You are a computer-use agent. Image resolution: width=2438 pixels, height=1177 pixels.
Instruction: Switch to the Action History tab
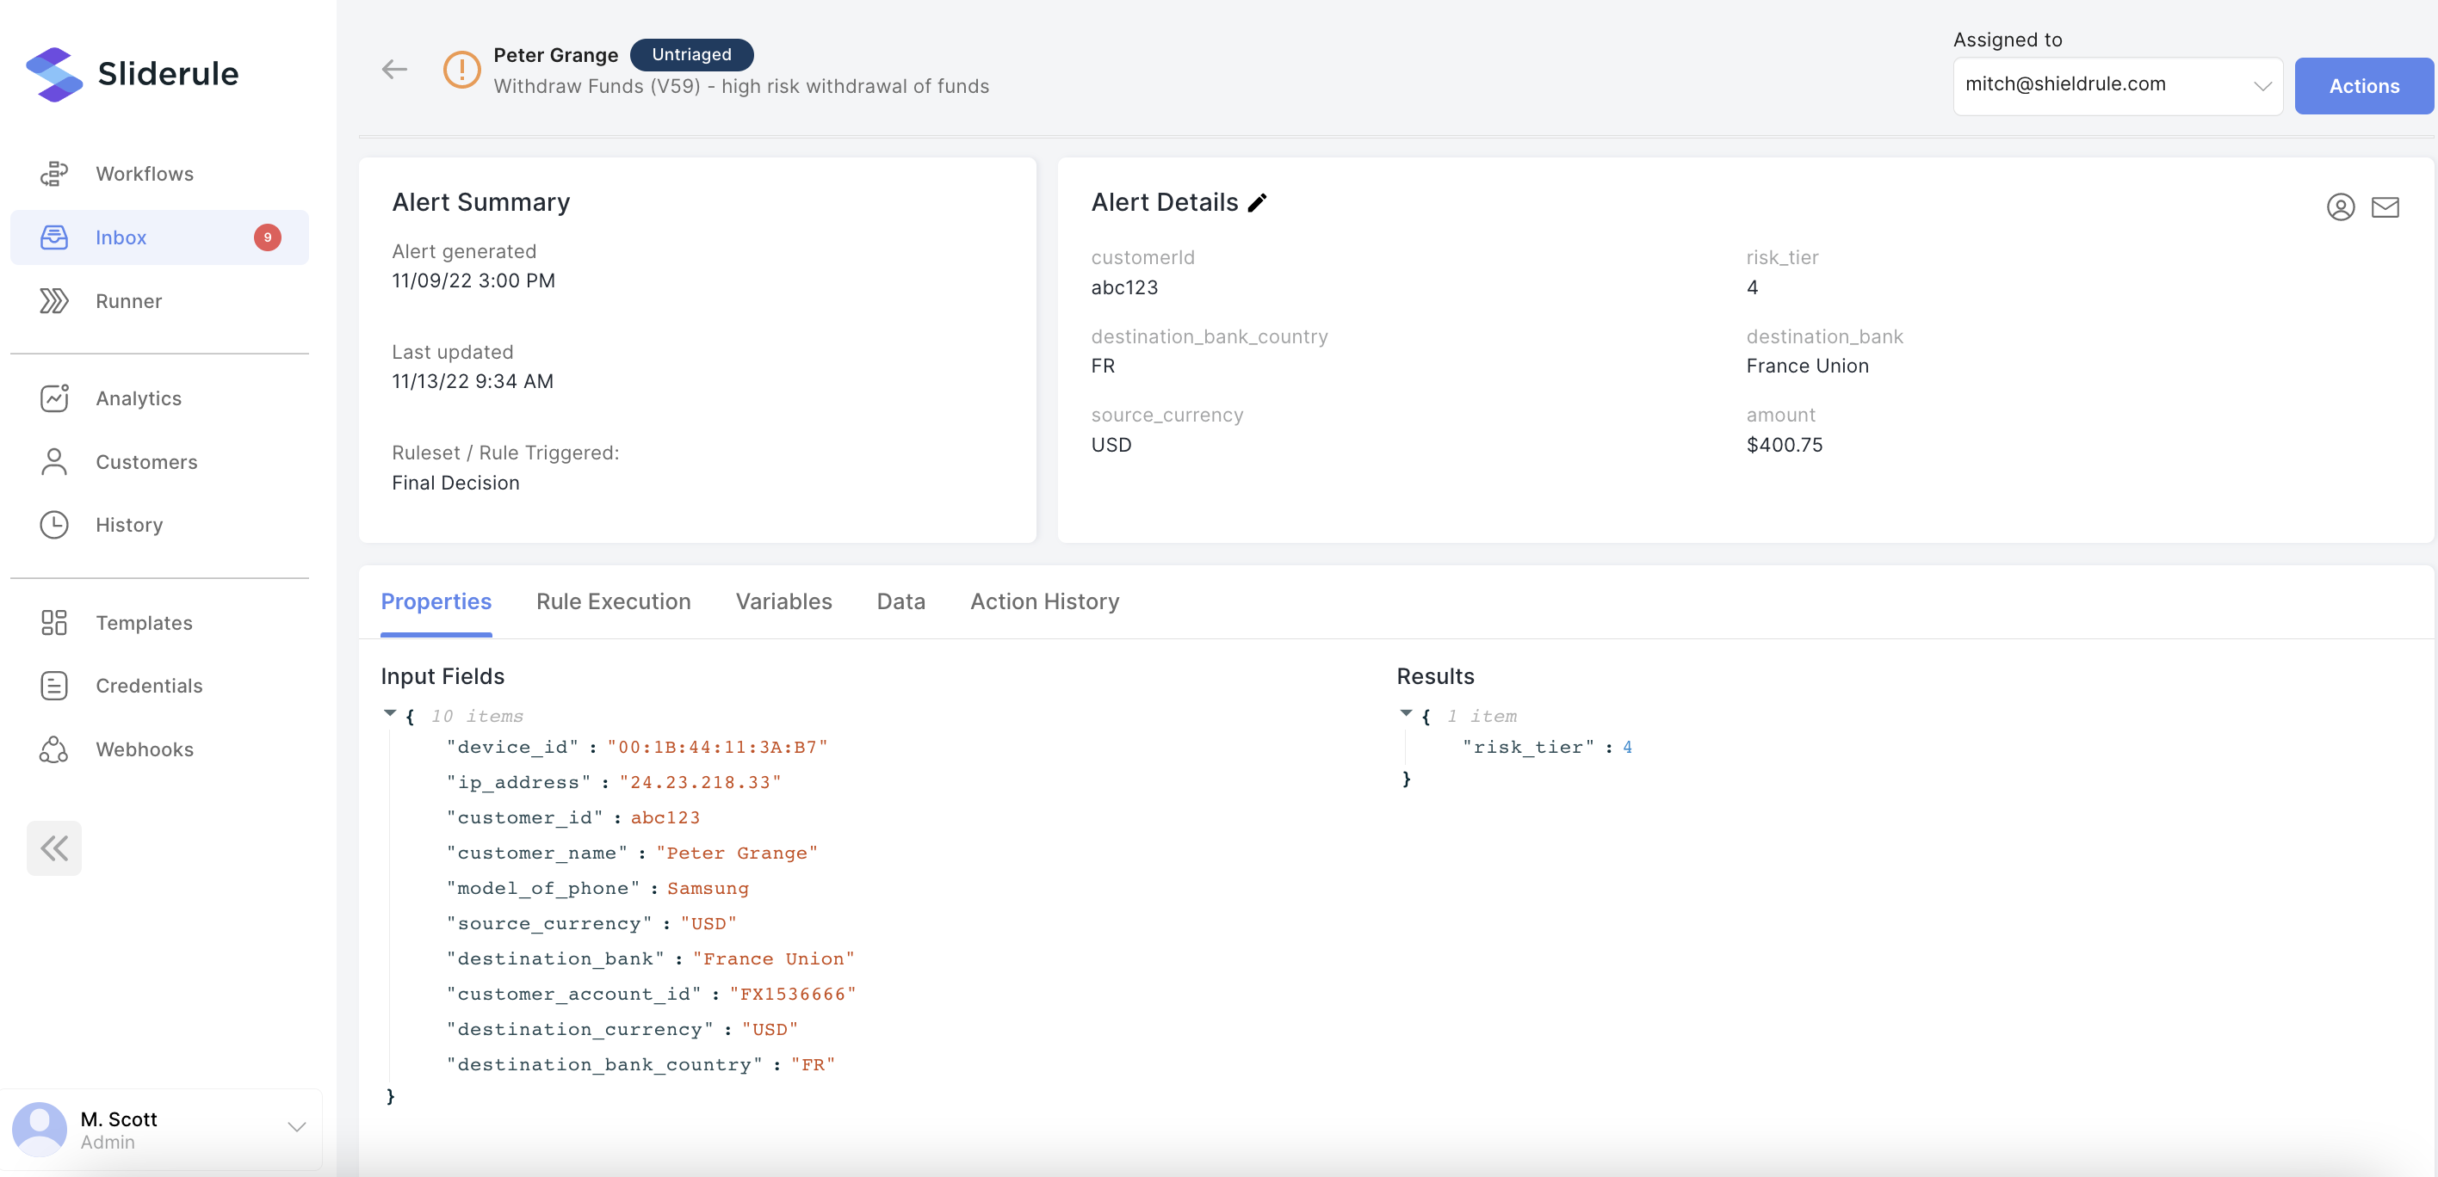click(1044, 601)
